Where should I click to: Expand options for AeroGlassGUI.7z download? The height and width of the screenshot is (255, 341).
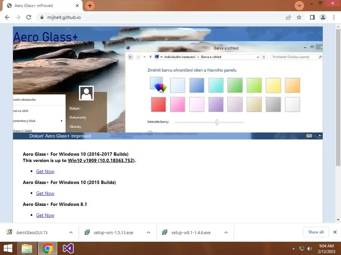pos(71,232)
